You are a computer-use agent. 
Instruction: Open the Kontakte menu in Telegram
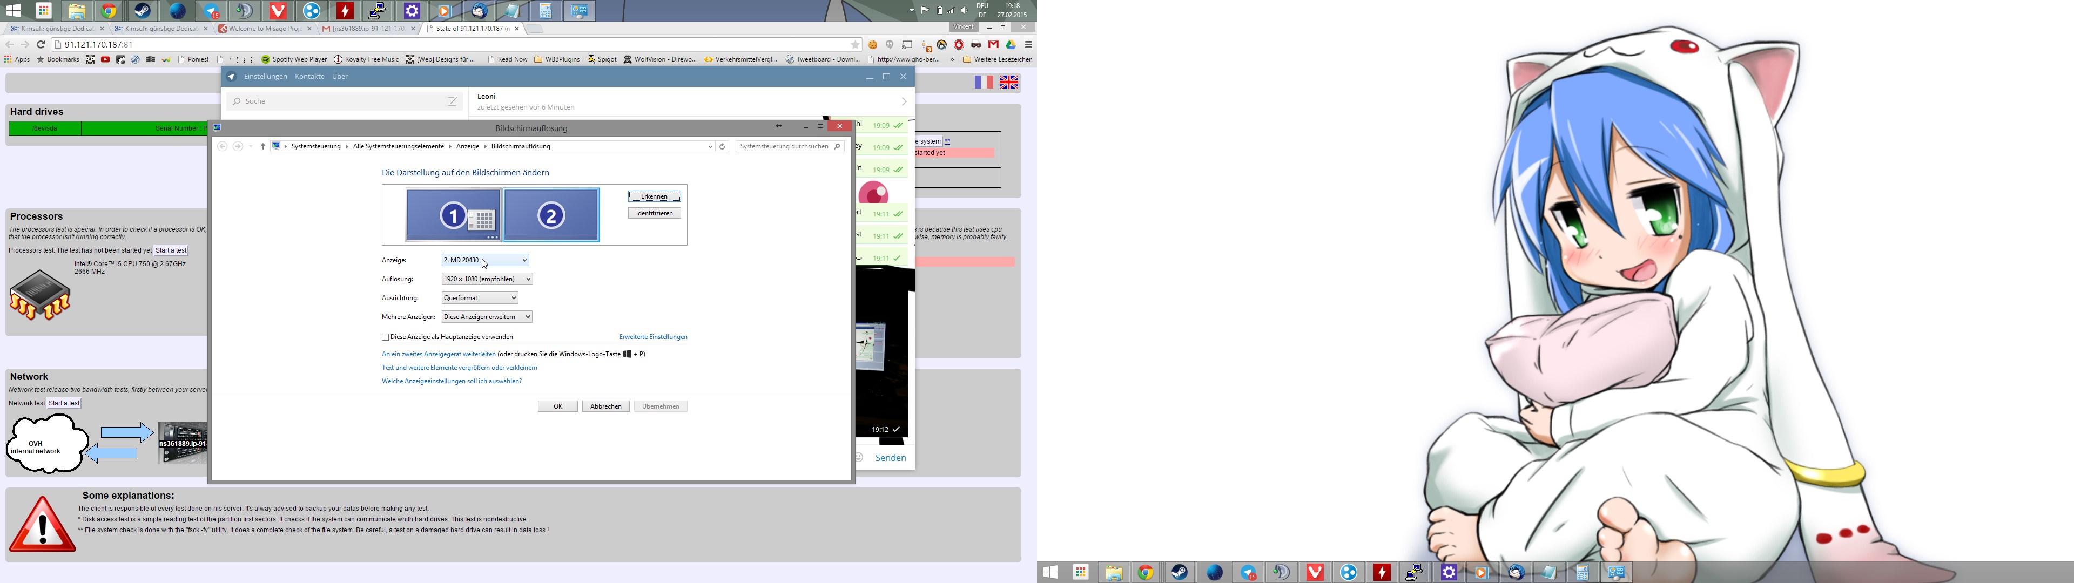[309, 77]
